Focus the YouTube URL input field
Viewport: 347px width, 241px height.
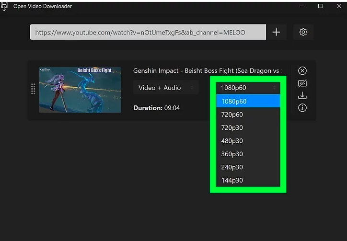tap(148, 32)
